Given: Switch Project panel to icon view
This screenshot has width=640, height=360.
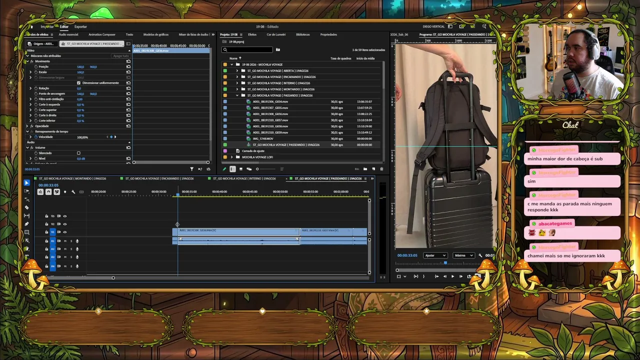Looking at the screenshot, I should click(x=241, y=169).
